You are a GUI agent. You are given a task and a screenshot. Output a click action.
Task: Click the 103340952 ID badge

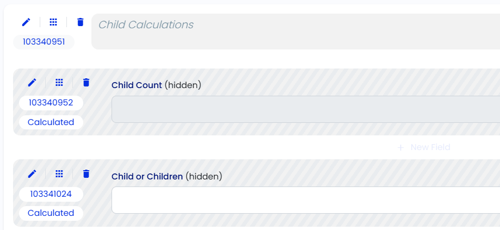coord(51,103)
